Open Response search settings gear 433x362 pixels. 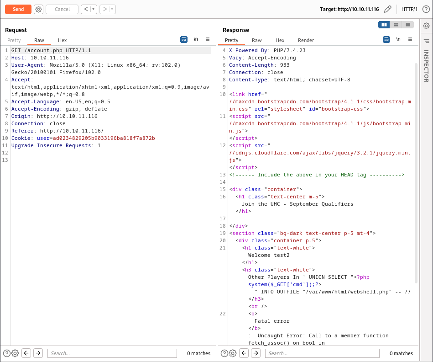[x=233, y=353]
